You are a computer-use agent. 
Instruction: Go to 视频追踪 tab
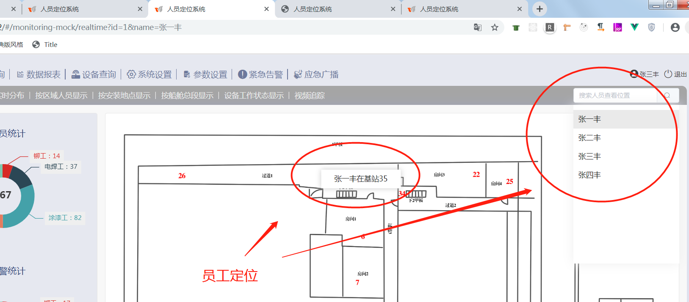pos(310,96)
